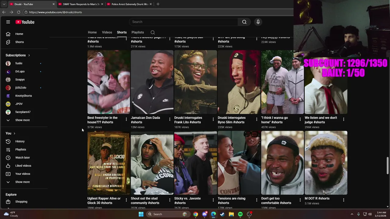
Task: Open the Subscriptions section chevron
Action: pyautogui.click(x=29, y=55)
